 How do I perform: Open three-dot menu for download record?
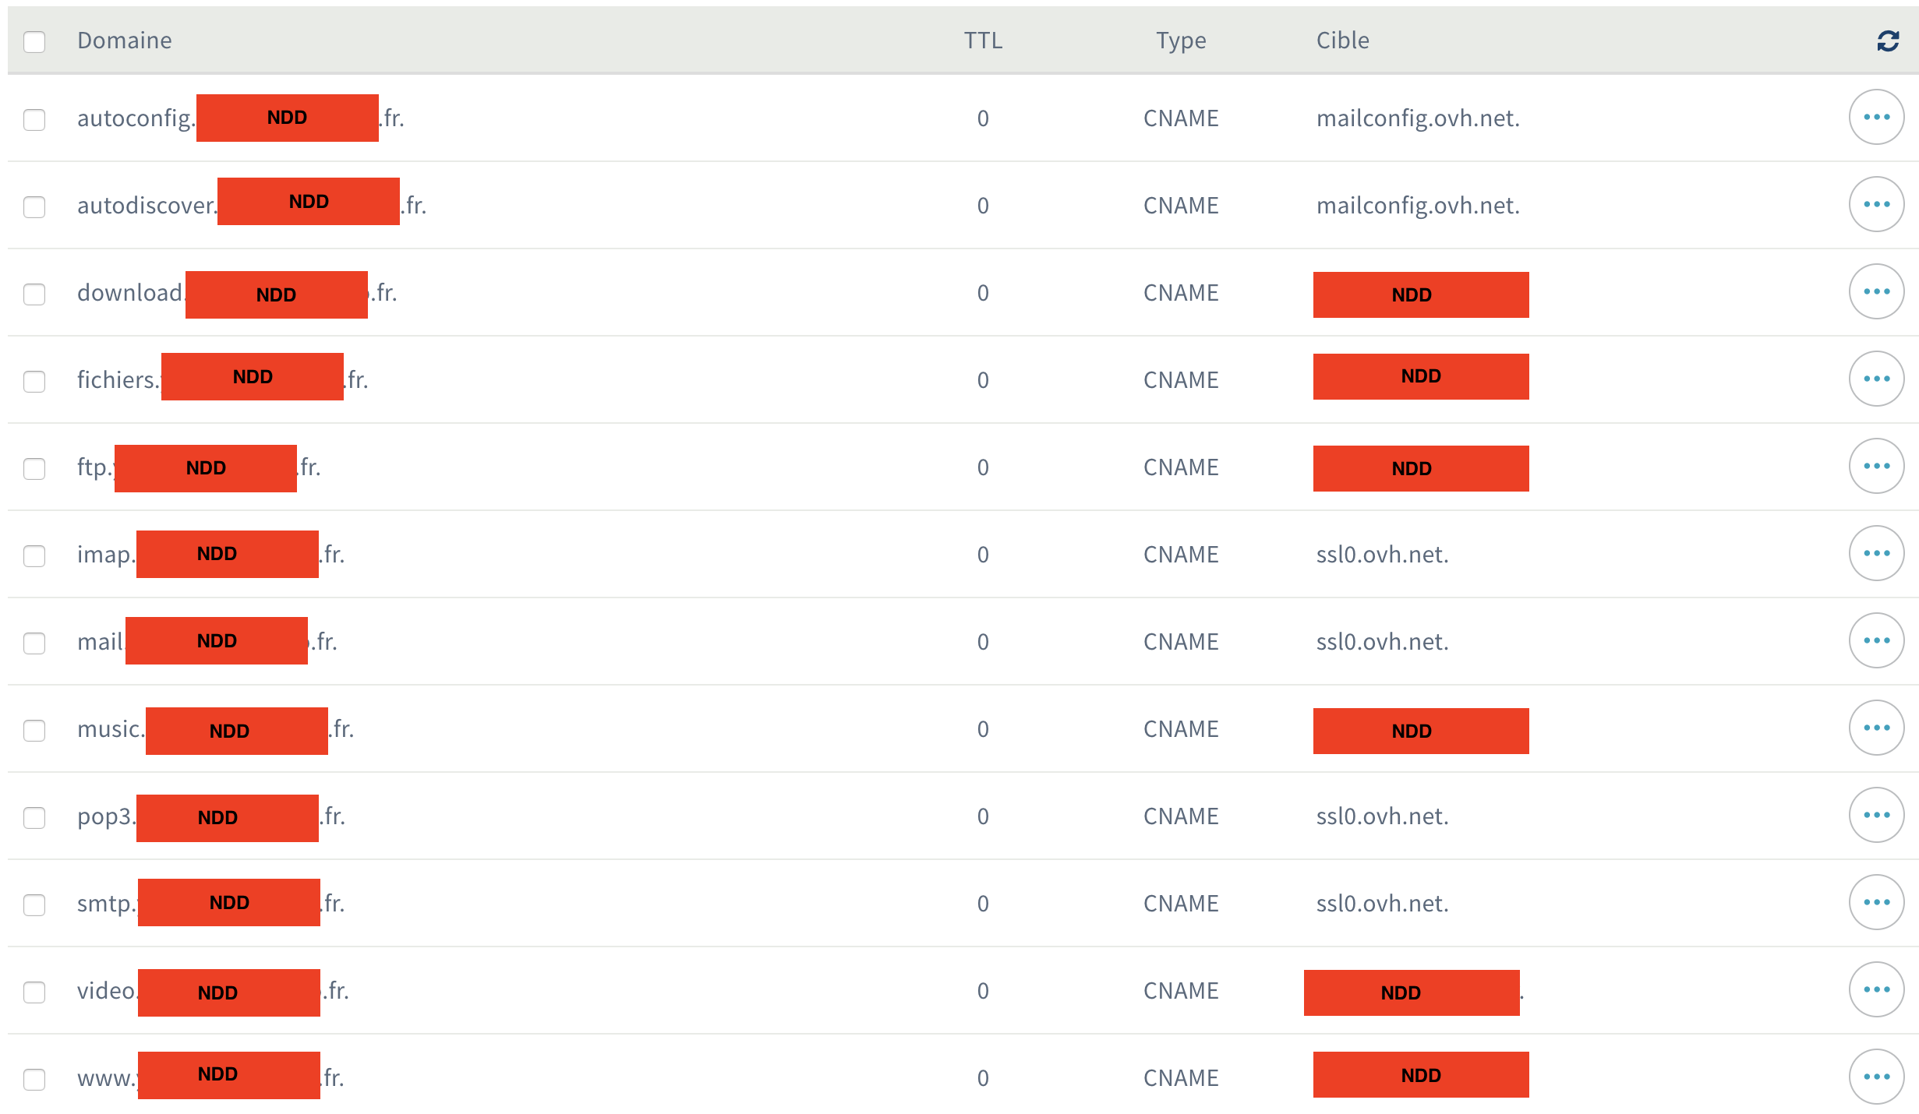click(1876, 292)
